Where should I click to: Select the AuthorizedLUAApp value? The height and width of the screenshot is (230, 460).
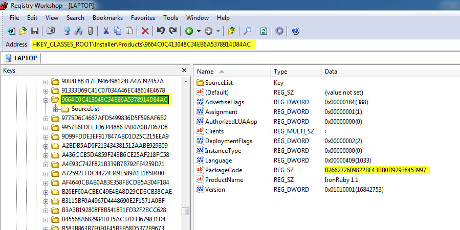click(231, 121)
